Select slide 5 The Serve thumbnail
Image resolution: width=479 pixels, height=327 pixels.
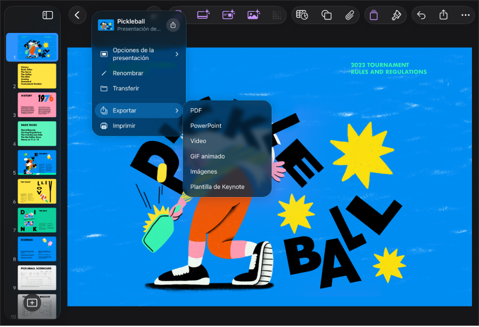pyautogui.click(x=37, y=162)
